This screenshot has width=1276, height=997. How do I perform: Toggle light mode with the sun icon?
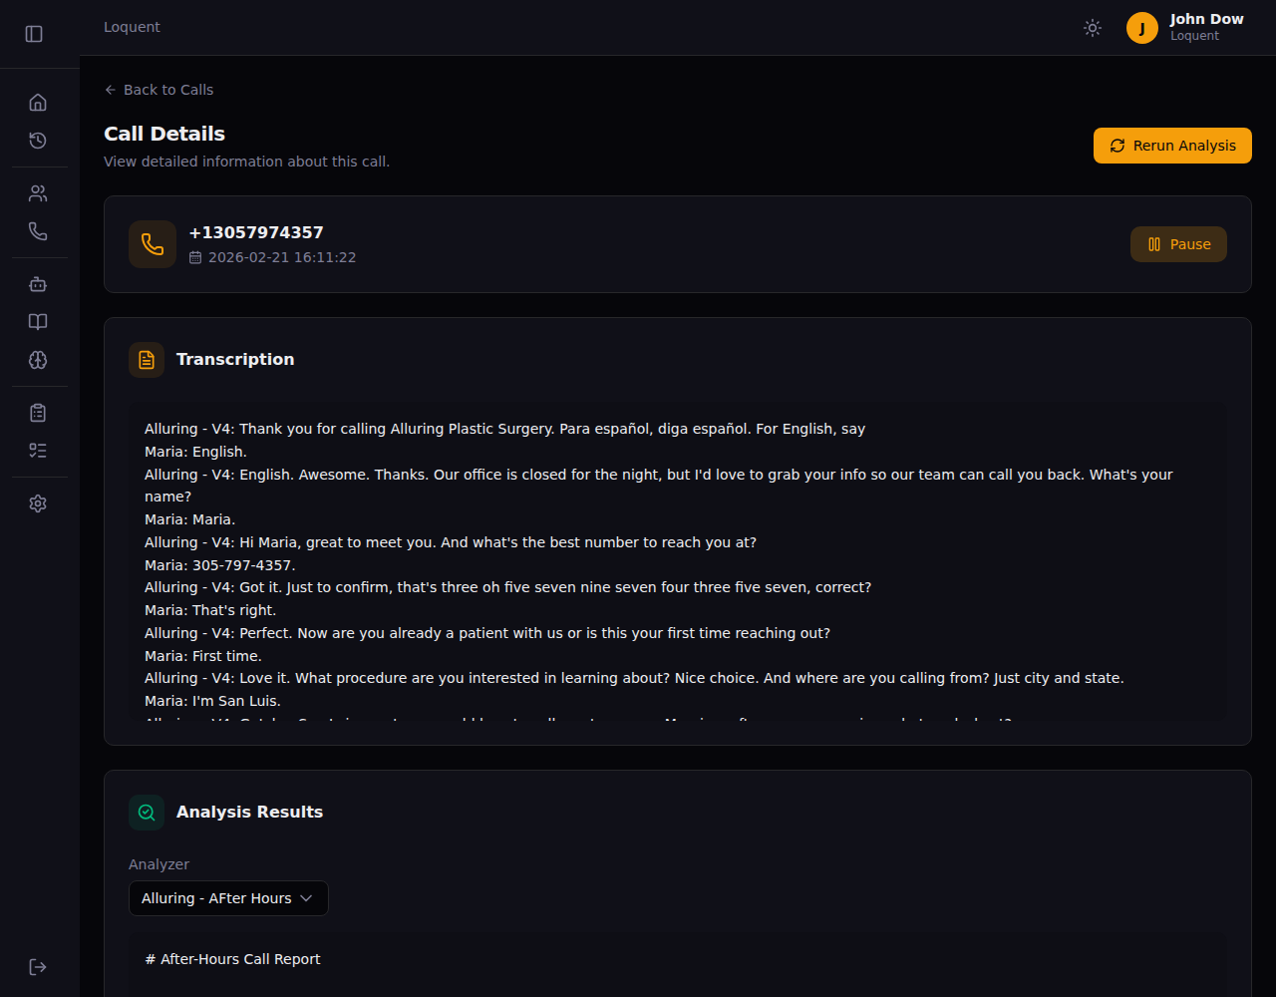pyautogui.click(x=1093, y=28)
